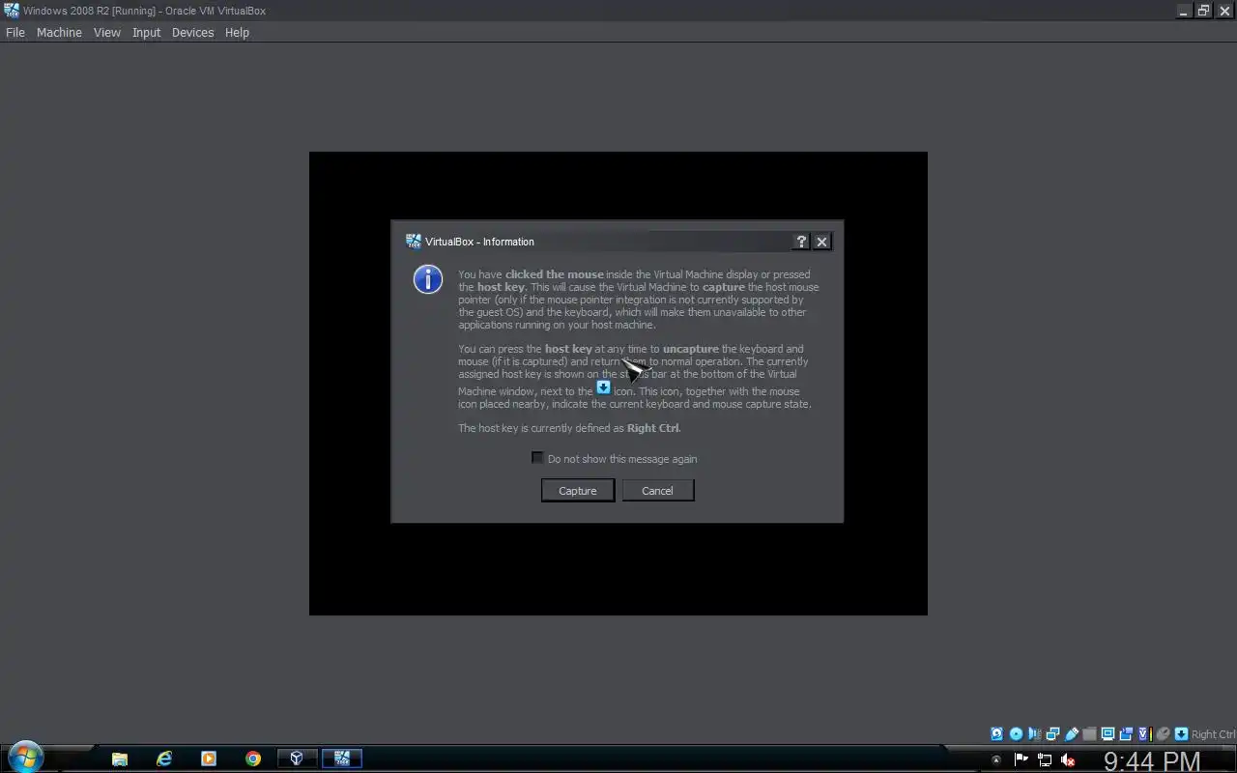Click the audio status icon
The height and width of the screenshot is (773, 1237).
[1034, 733]
